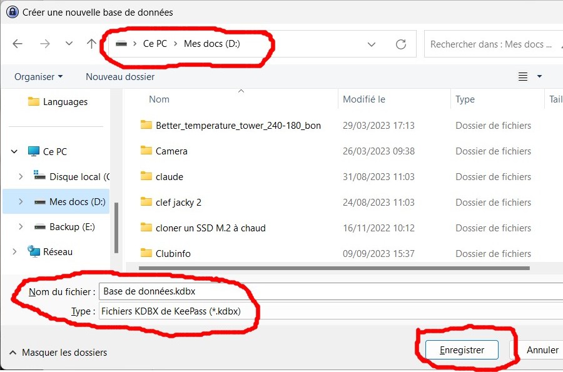The image size is (563, 372).
Task: Open recent locations chevron dropdown
Action: (x=69, y=44)
